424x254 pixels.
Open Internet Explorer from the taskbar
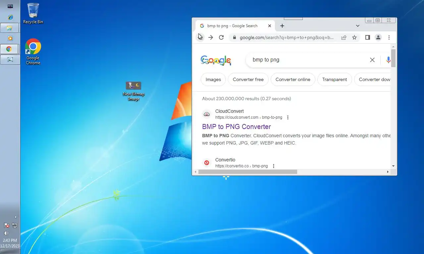click(x=10, y=17)
